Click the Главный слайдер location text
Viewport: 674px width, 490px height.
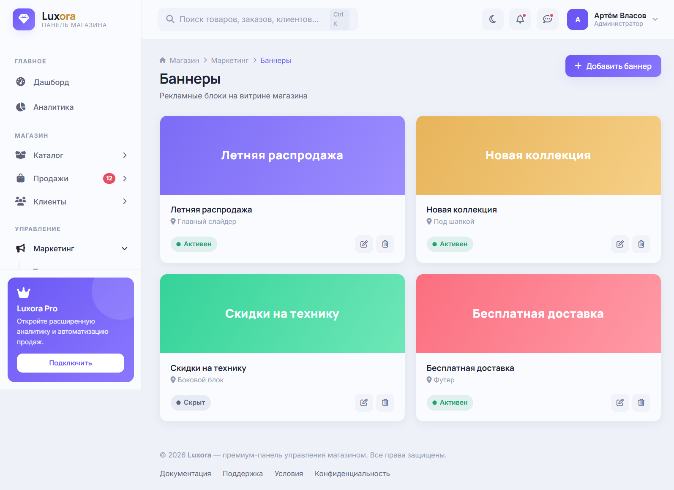coord(207,221)
